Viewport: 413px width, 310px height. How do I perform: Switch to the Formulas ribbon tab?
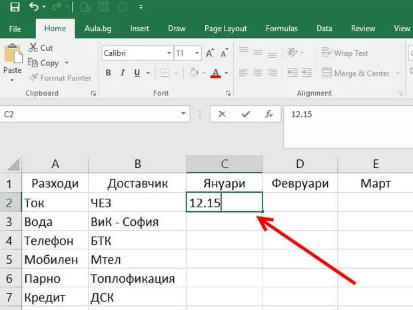pyautogui.click(x=282, y=29)
